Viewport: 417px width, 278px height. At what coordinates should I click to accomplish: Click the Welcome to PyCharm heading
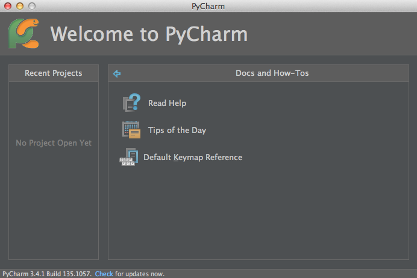coord(149,34)
